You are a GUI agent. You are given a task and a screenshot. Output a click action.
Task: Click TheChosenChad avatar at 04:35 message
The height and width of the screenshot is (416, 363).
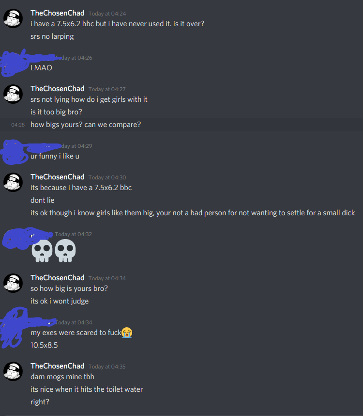point(13,371)
